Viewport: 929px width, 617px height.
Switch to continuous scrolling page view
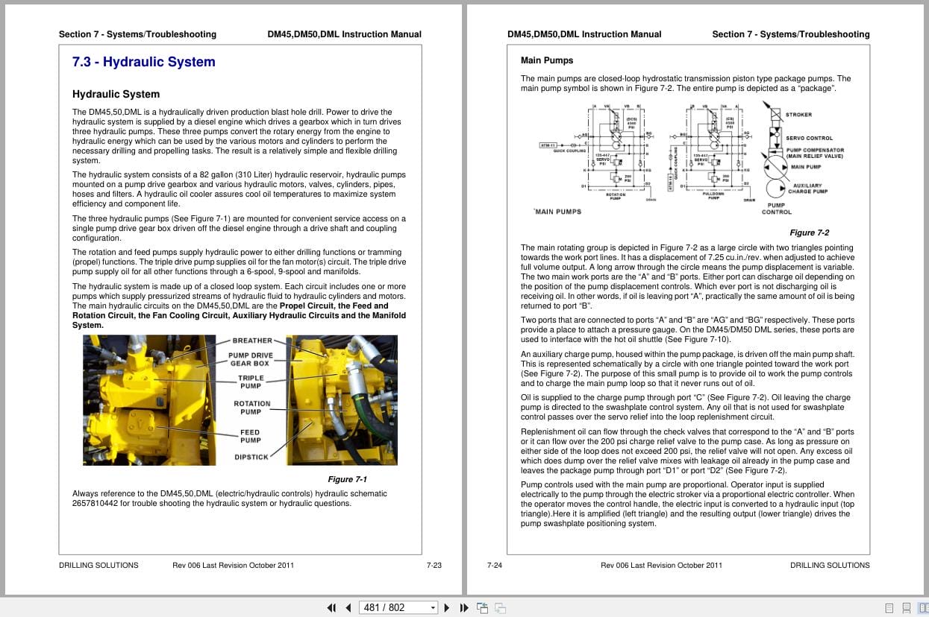(x=905, y=607)
